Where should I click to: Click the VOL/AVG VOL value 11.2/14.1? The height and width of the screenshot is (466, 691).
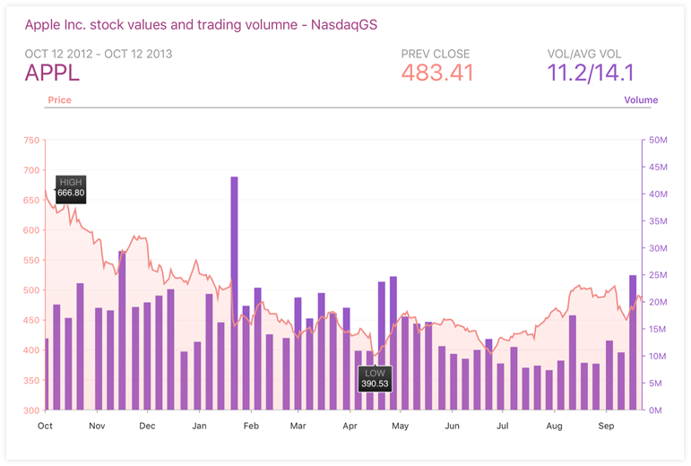(591, 73)
